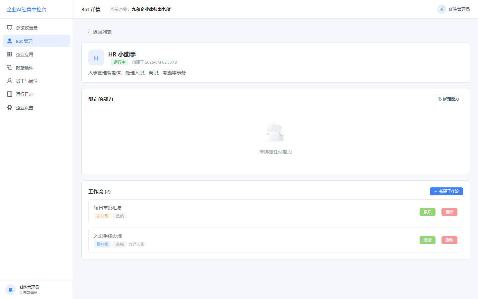
Task: Click the 绑定能力 button
Action: [x=448, y=99]
